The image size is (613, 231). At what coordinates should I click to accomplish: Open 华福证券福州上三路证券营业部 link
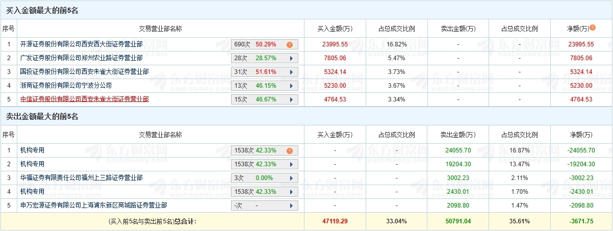[81, 178]
